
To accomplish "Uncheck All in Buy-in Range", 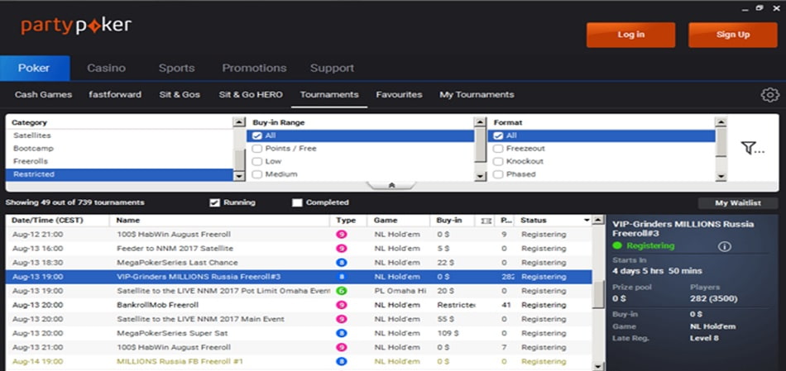I will [257, 136].
